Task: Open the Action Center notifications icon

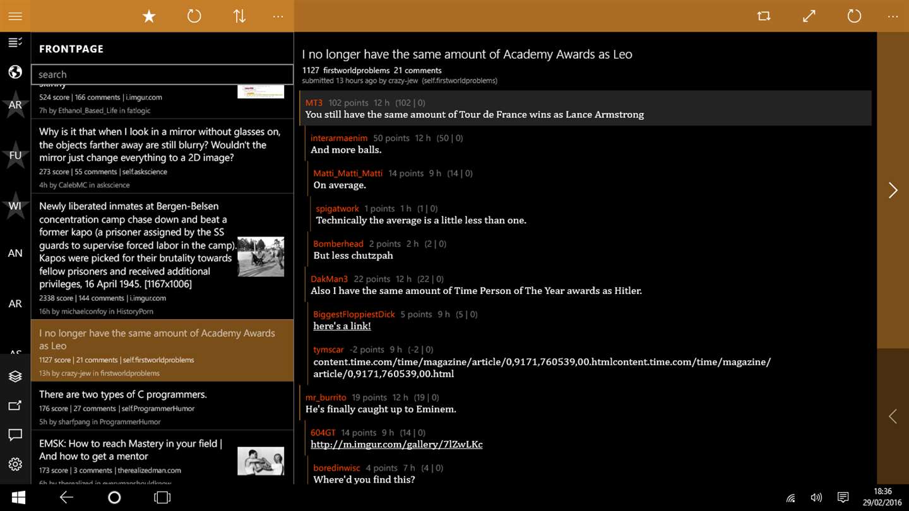Action: (843, 498)
